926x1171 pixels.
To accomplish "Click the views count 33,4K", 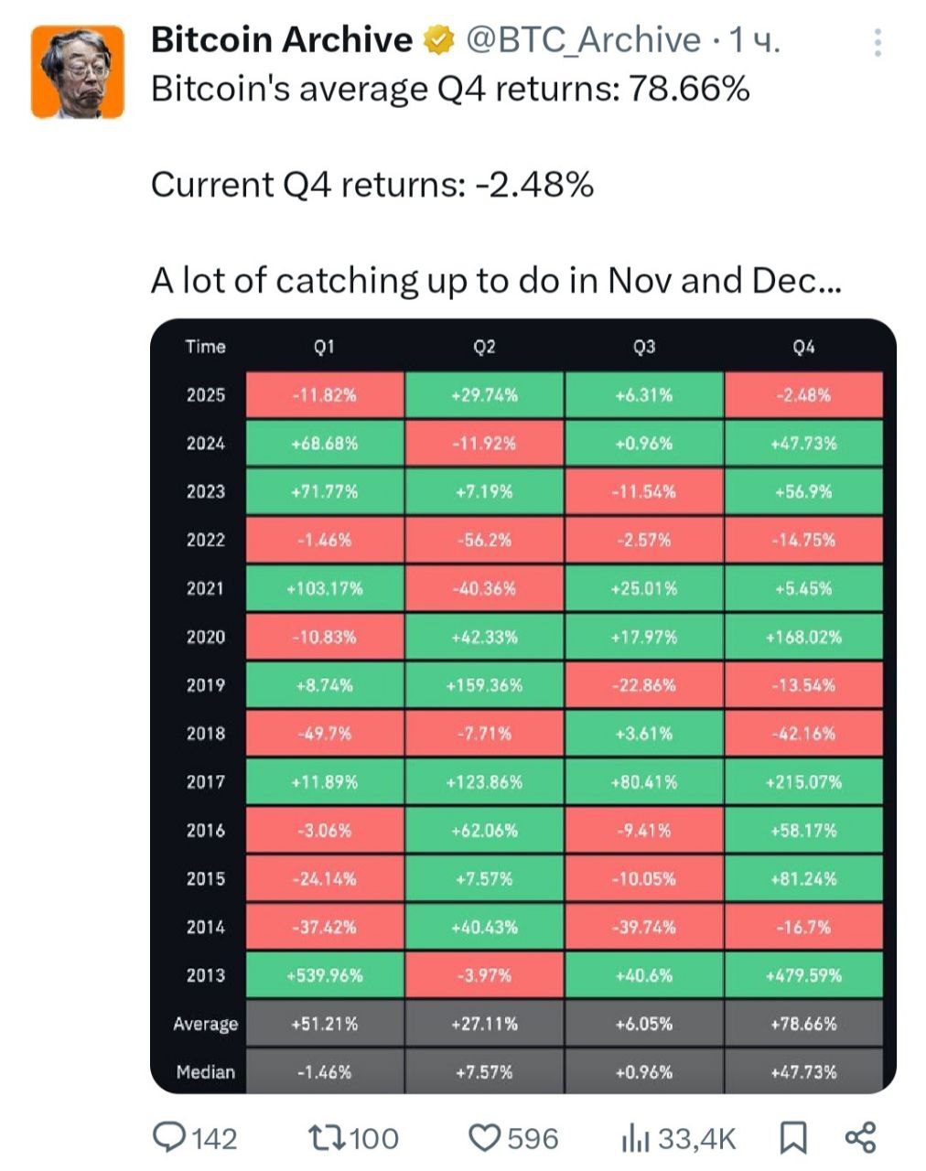I will (x=697, y=1138).
